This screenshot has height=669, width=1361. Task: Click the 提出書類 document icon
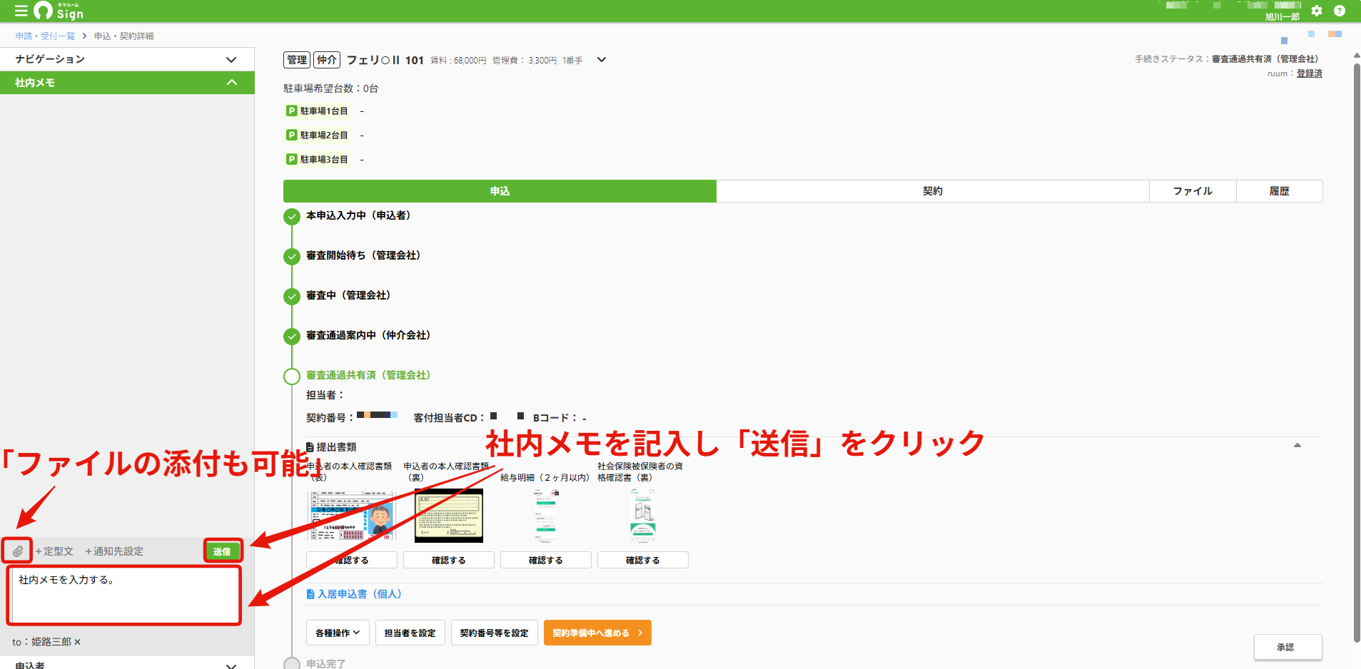pyautogui.click(x=310, y=447)
